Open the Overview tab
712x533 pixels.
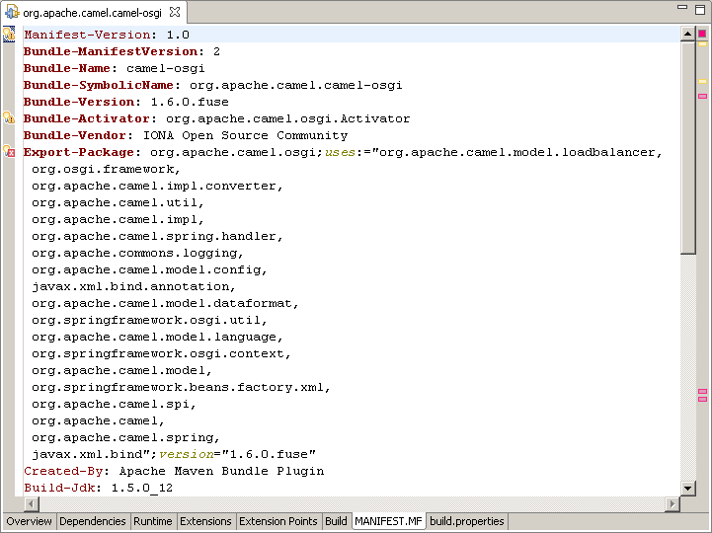coord(29,521)
